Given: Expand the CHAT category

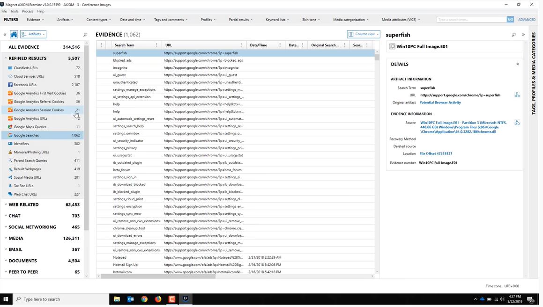Looking at the screenshot, I should (x=6, y=216).
